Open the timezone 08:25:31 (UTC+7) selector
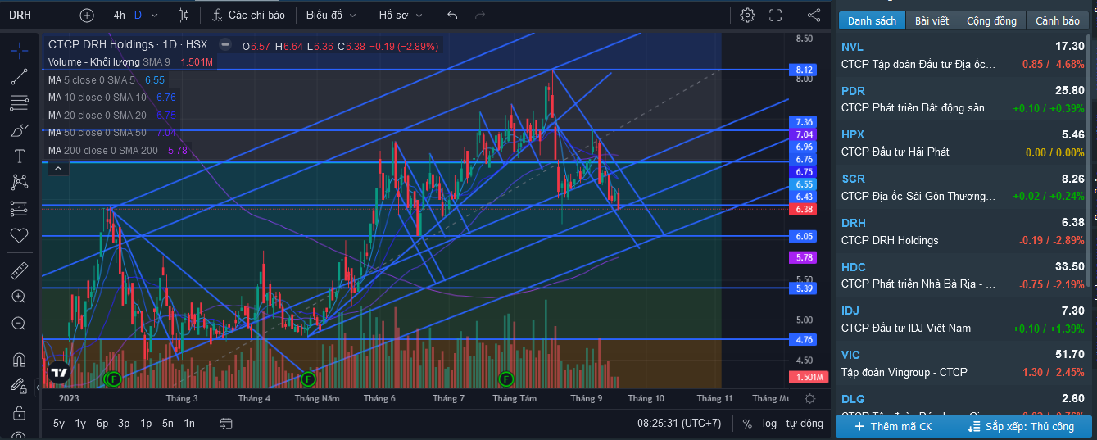Viewport: 1097px width, 440px height. coord(680,424)
